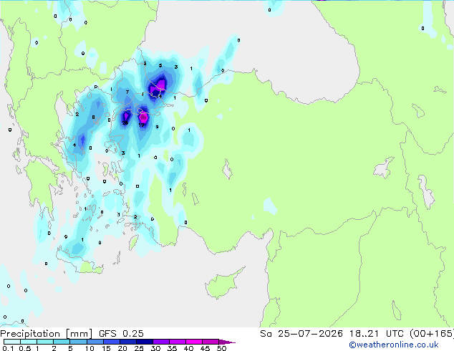
Task: Click the legend label '20'
Action: tap(122, 348)
